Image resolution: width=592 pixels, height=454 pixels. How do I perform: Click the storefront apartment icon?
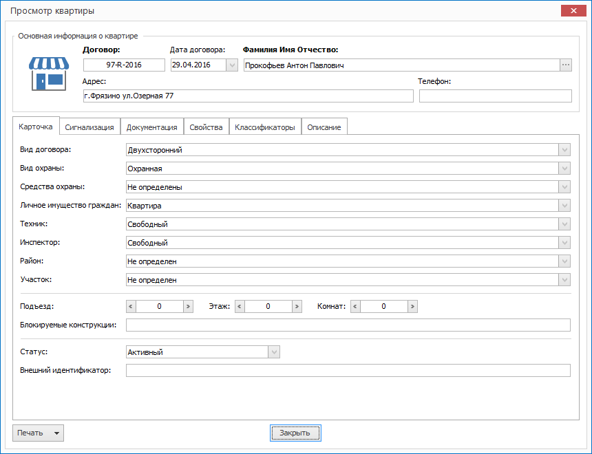pyautogui.click(x=49, y=74)
